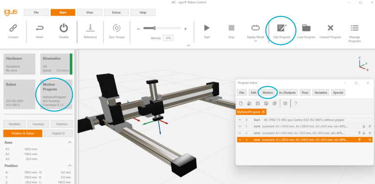Click the Reference icon
This screenshot has width=375, height=184.
90,28
